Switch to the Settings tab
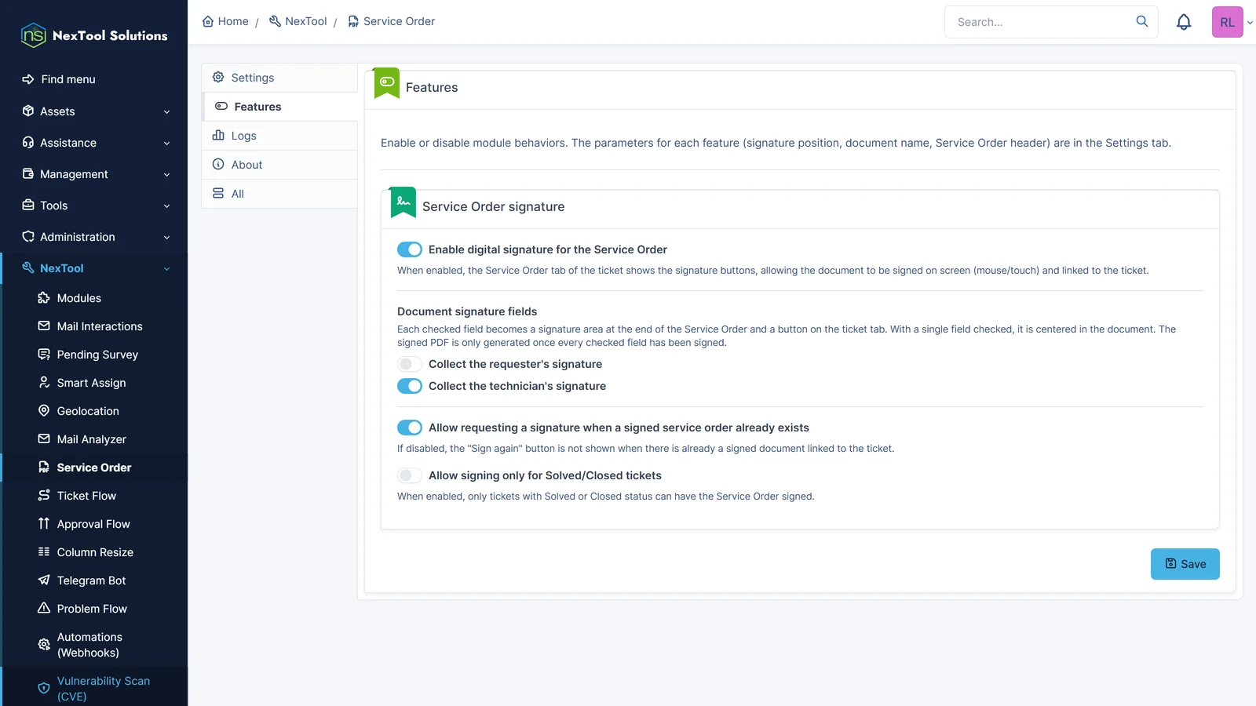This screenshot has width=1256, height=706. tap(279, 78)
